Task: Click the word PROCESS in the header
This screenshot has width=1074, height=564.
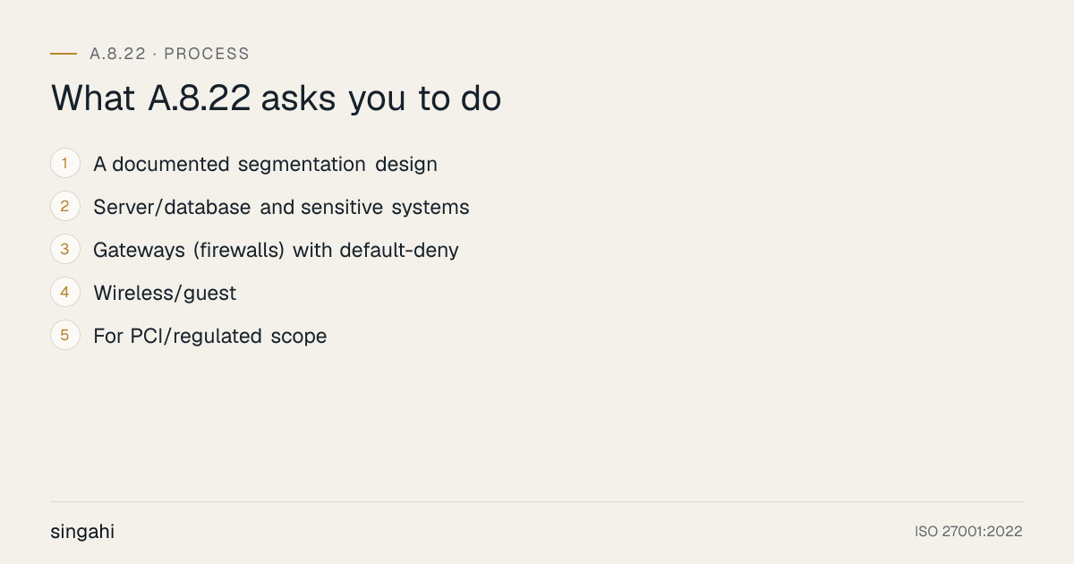Action: 207,54
